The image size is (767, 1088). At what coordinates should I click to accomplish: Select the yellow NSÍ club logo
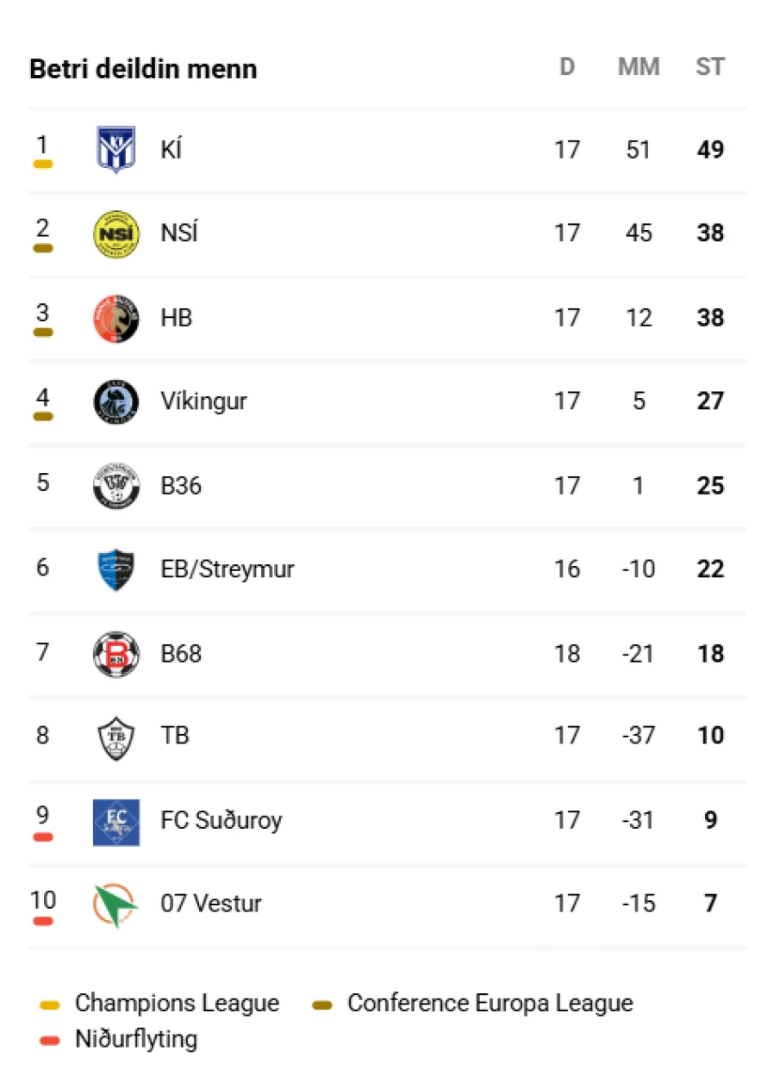point(115,234)
